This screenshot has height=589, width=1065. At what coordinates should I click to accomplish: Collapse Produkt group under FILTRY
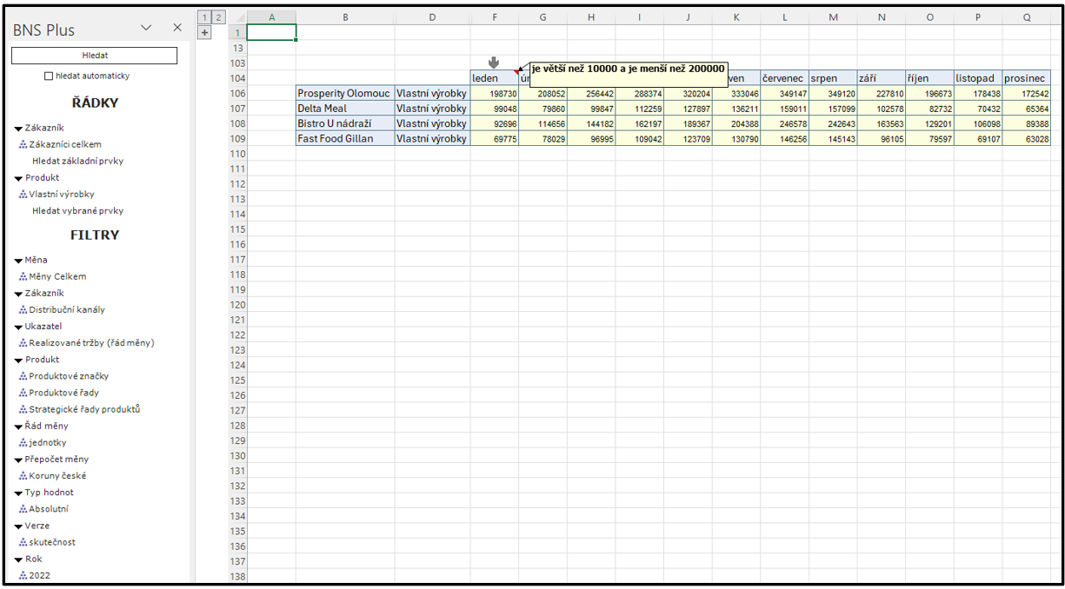pos(18,360)
